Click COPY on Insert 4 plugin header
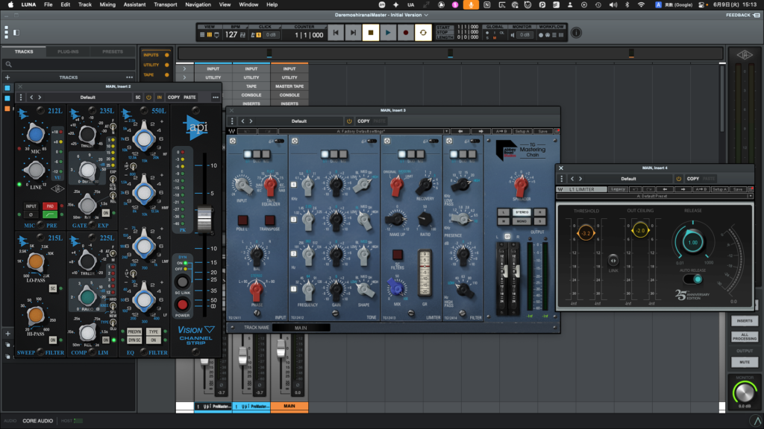The image size is (764, 429). tap(693, 179)
